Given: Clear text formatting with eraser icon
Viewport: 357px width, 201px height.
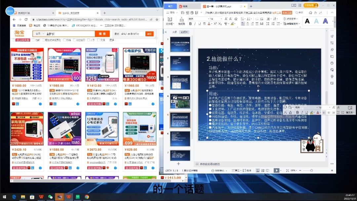Looking at the screenshot, I should 236,19.
